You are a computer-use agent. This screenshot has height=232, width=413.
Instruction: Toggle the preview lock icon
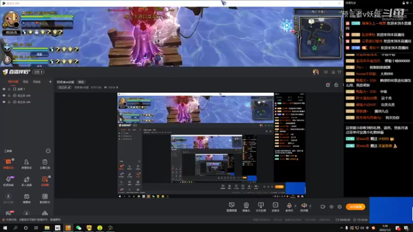[336, 85]
